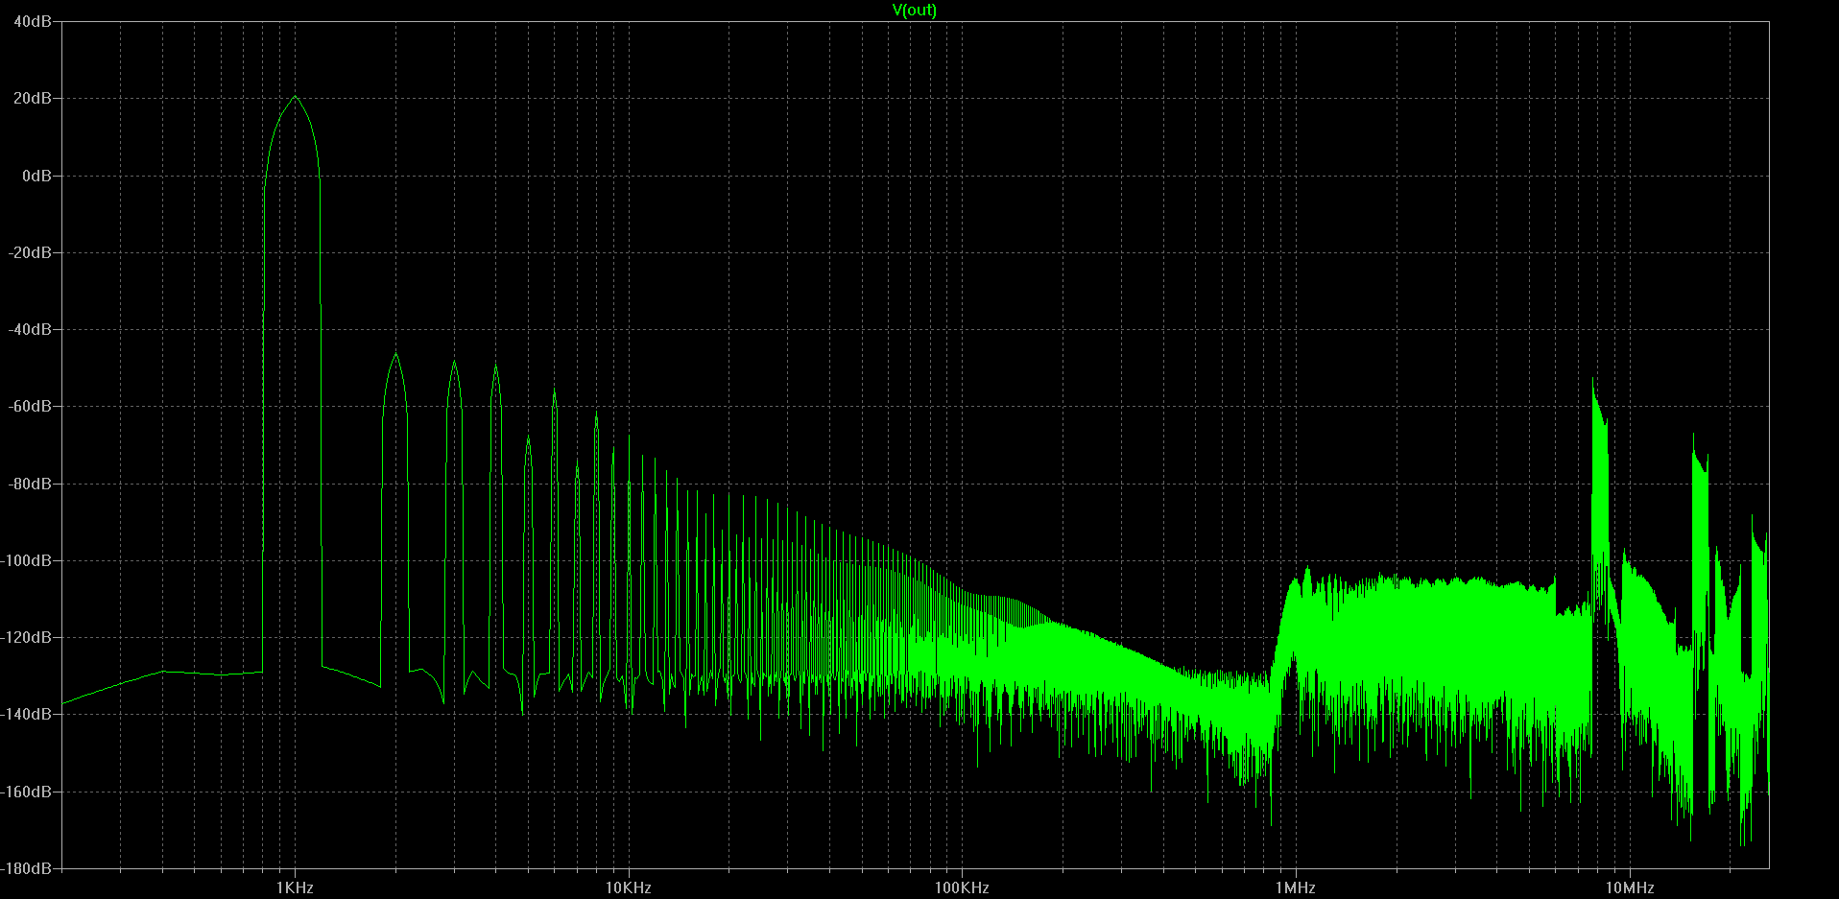Click the 10MHz frequency label
The image size is (1839, 899).
(1630, 887)
